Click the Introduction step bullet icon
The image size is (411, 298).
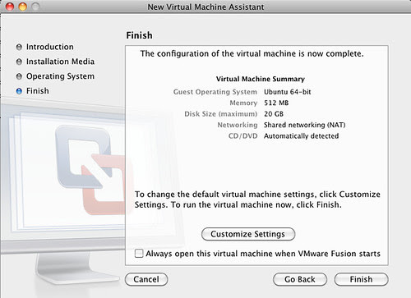click(19, 47)
